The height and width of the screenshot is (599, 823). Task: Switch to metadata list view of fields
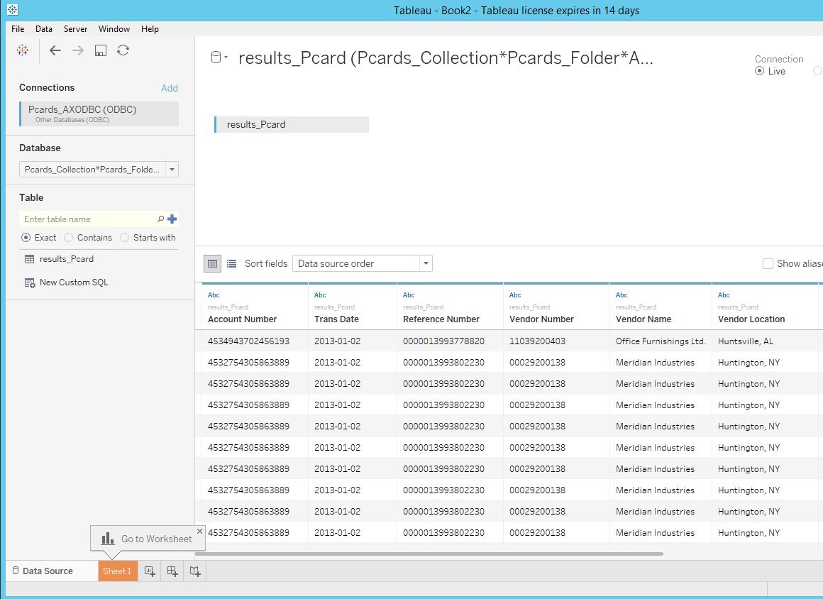[231, 263]
